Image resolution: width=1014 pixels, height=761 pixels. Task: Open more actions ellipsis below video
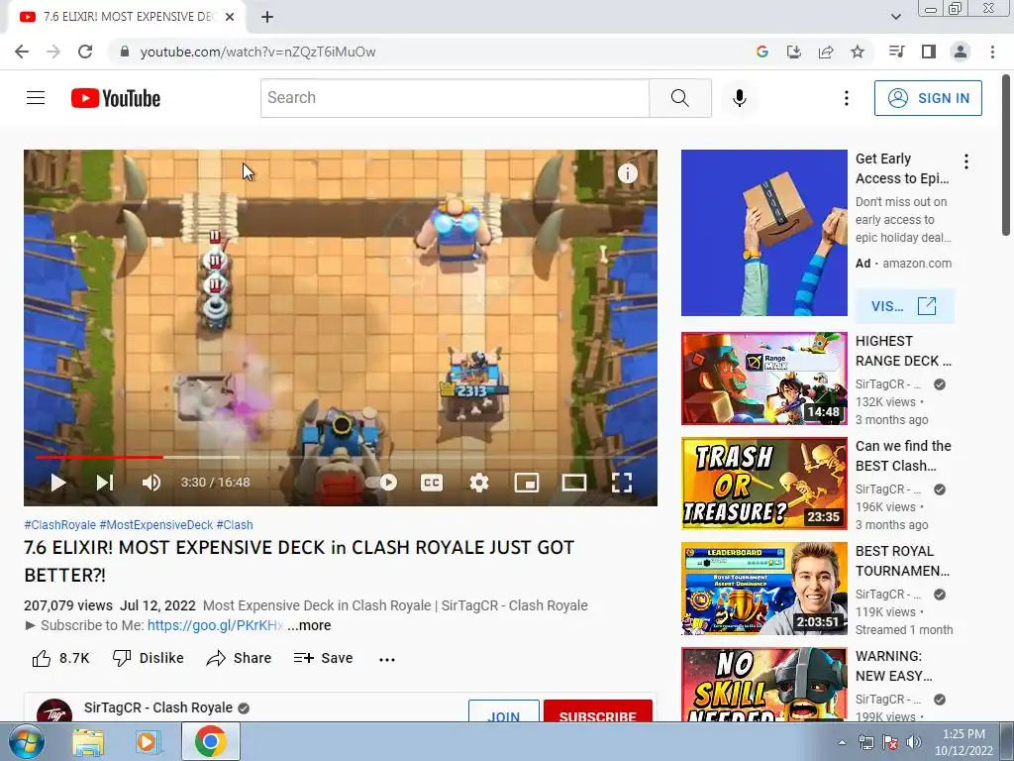click(x=387, y=659)
